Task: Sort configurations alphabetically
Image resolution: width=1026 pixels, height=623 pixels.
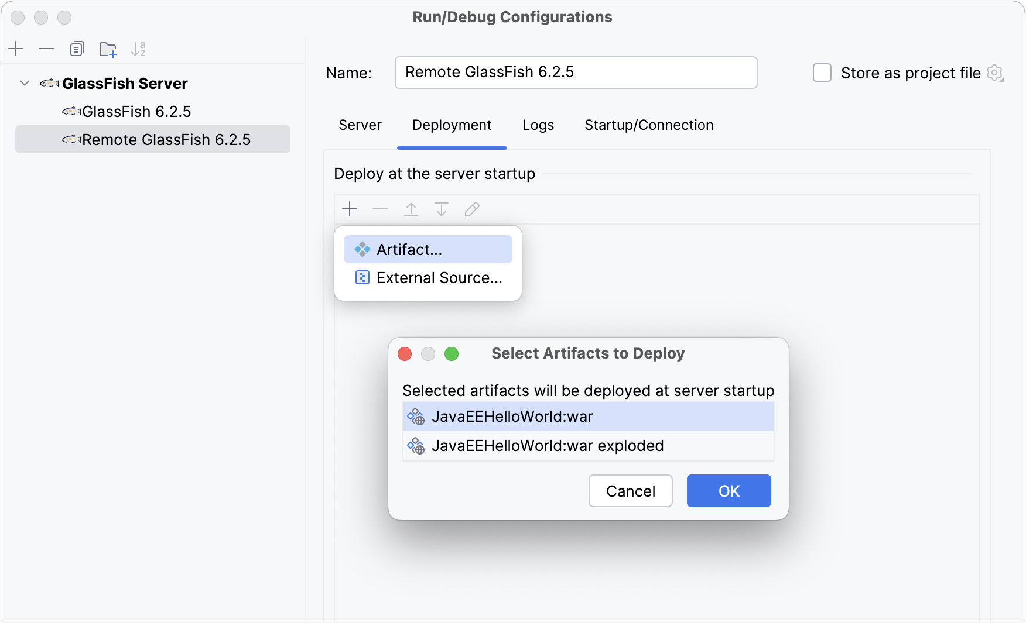Action: (138, 49)
